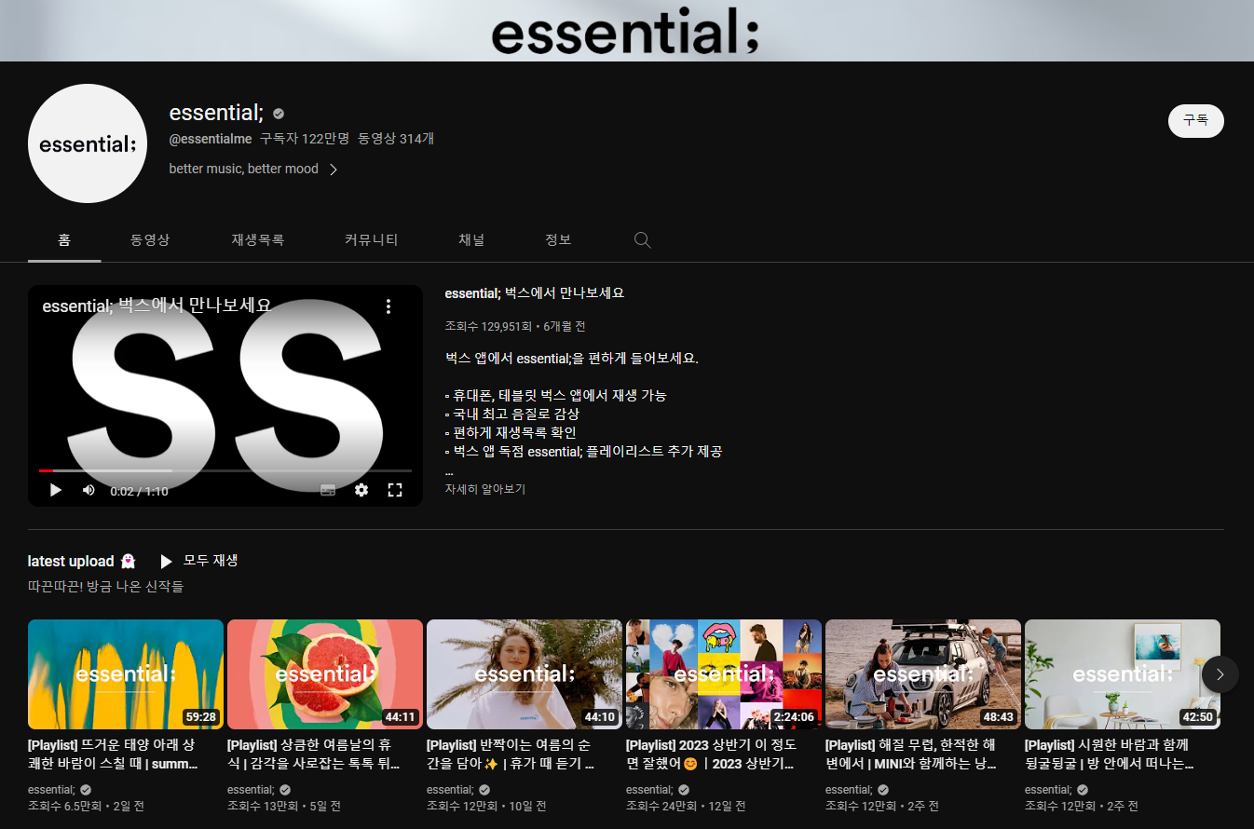Click channel name under the 59:28 video
The height and width of the screenshot is (829, 1254).
point(51,790)
